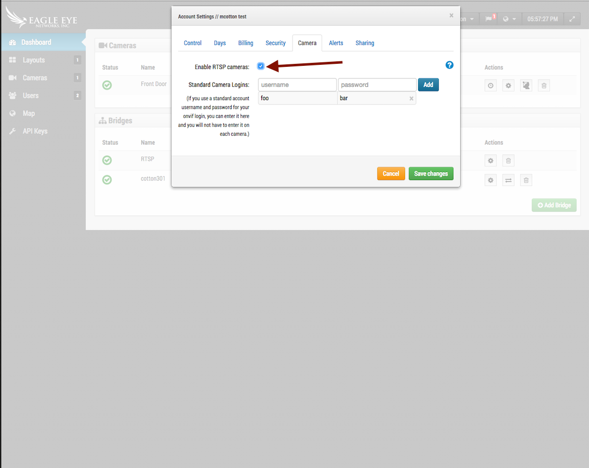This screenshot has width=589, height=468.
Task: Open the Security tab
Action: (275, 43)
